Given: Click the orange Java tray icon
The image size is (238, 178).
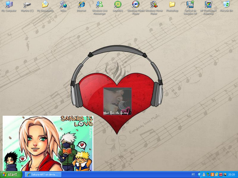Looking at the screenshot, I should point(212,175).
